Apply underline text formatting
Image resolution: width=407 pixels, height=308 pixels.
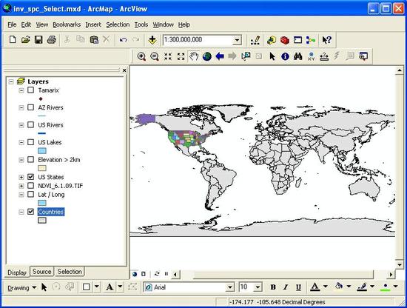point(298,287)
